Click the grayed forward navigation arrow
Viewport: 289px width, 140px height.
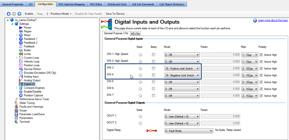pyautogui.click(x=14, y=14)
